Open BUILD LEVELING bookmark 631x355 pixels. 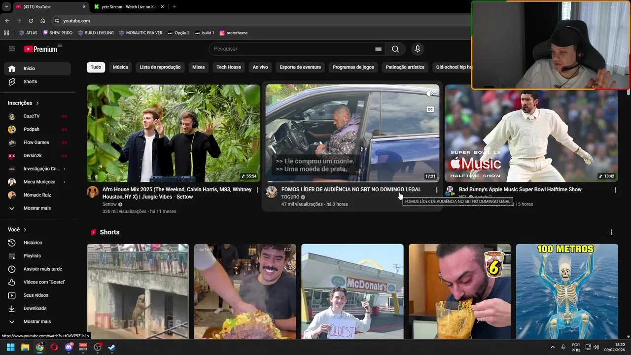(x=96, y=33)
